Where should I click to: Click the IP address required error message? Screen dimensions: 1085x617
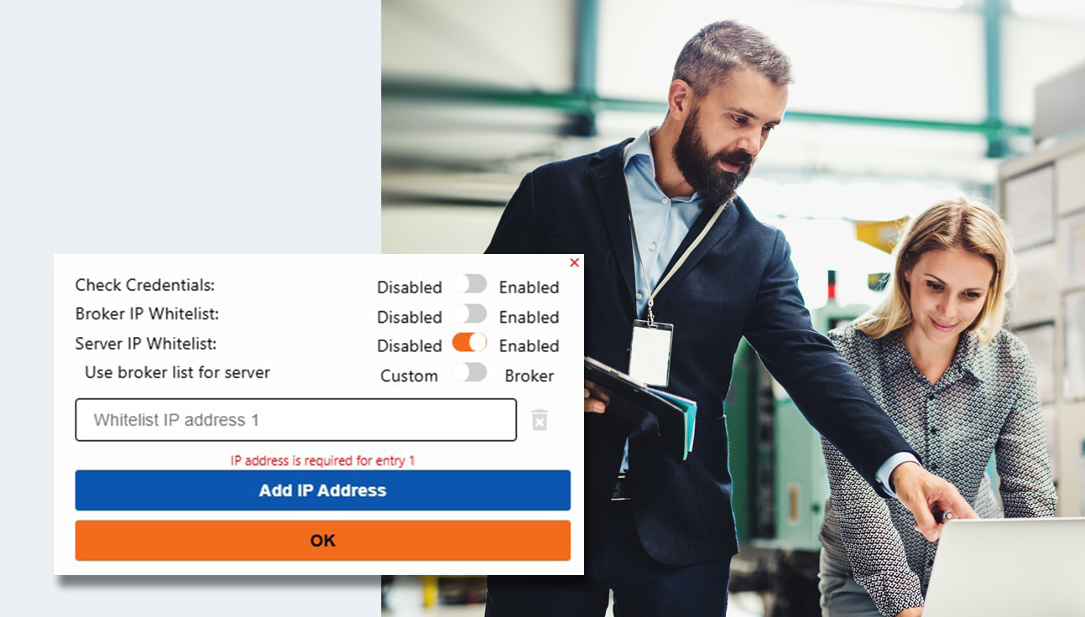coord(323,460)
